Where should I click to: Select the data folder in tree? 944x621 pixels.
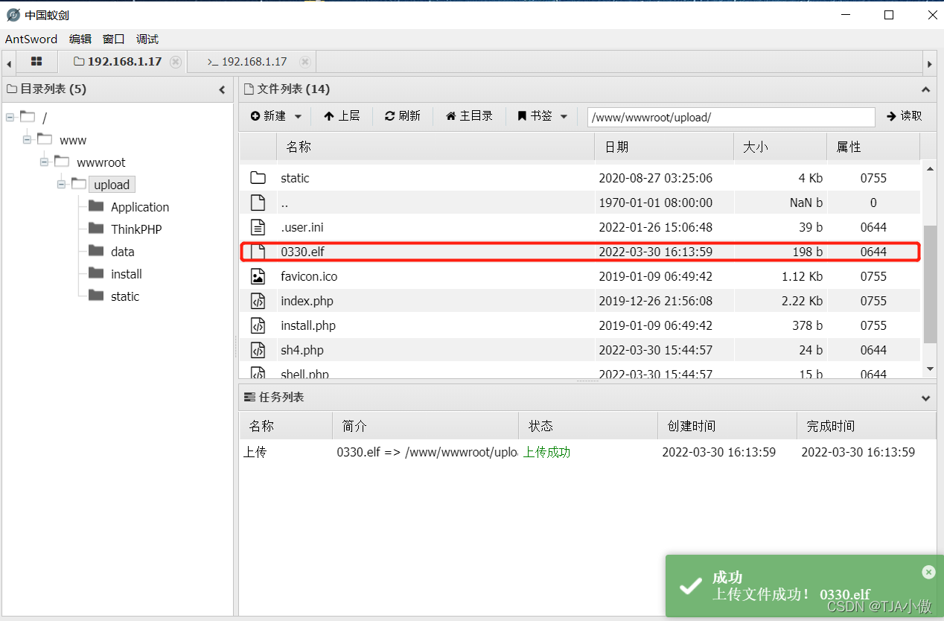point(123,252)
